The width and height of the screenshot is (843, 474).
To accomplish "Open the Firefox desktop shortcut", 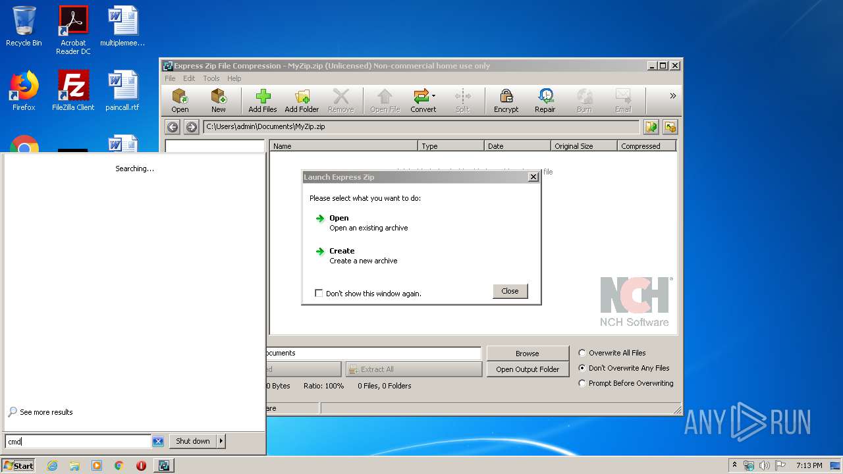I will (x=24, y=90).
